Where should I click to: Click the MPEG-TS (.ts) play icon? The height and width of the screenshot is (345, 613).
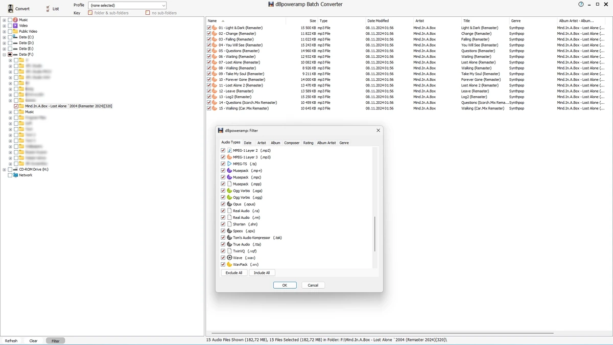pos(229,164)
